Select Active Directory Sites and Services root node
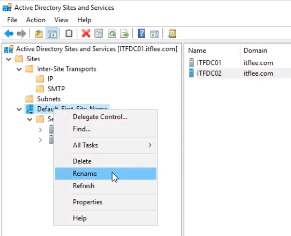Viewport: 291px width, 236px height. click(96, 49)
